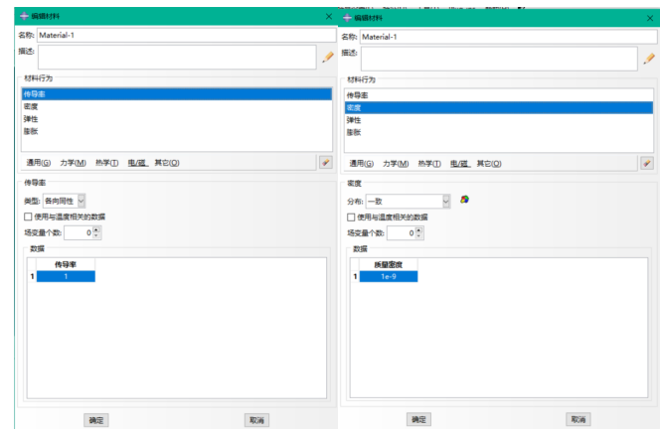Open 电/磁 menu in left dialog
This screenshot has height=436, width=661.
pyautogui.click(x=137, y=163)
